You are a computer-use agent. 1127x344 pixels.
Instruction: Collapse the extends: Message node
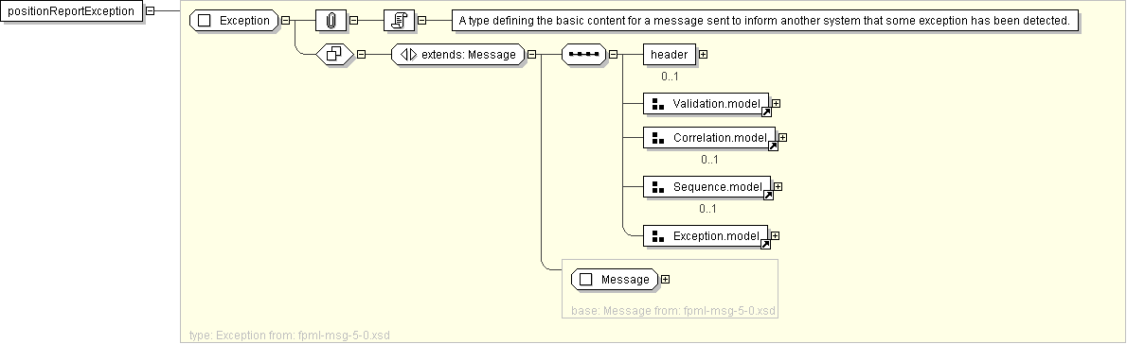tap(532, 54)
